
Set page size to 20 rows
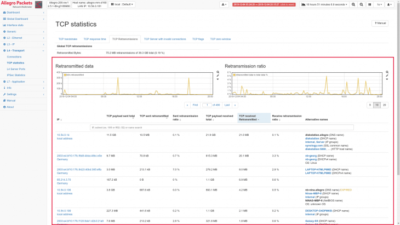[385, 105]
